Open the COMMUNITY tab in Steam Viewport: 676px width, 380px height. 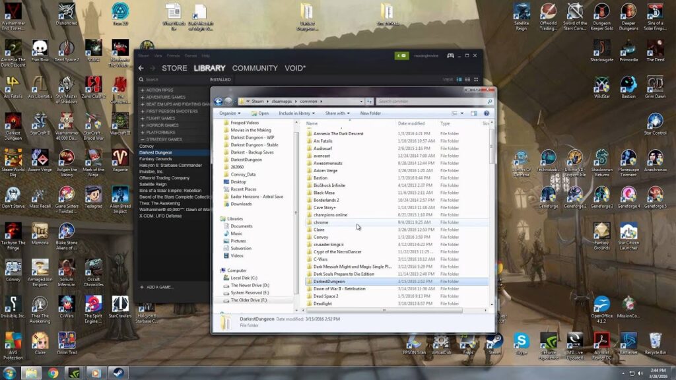(255, 68)
